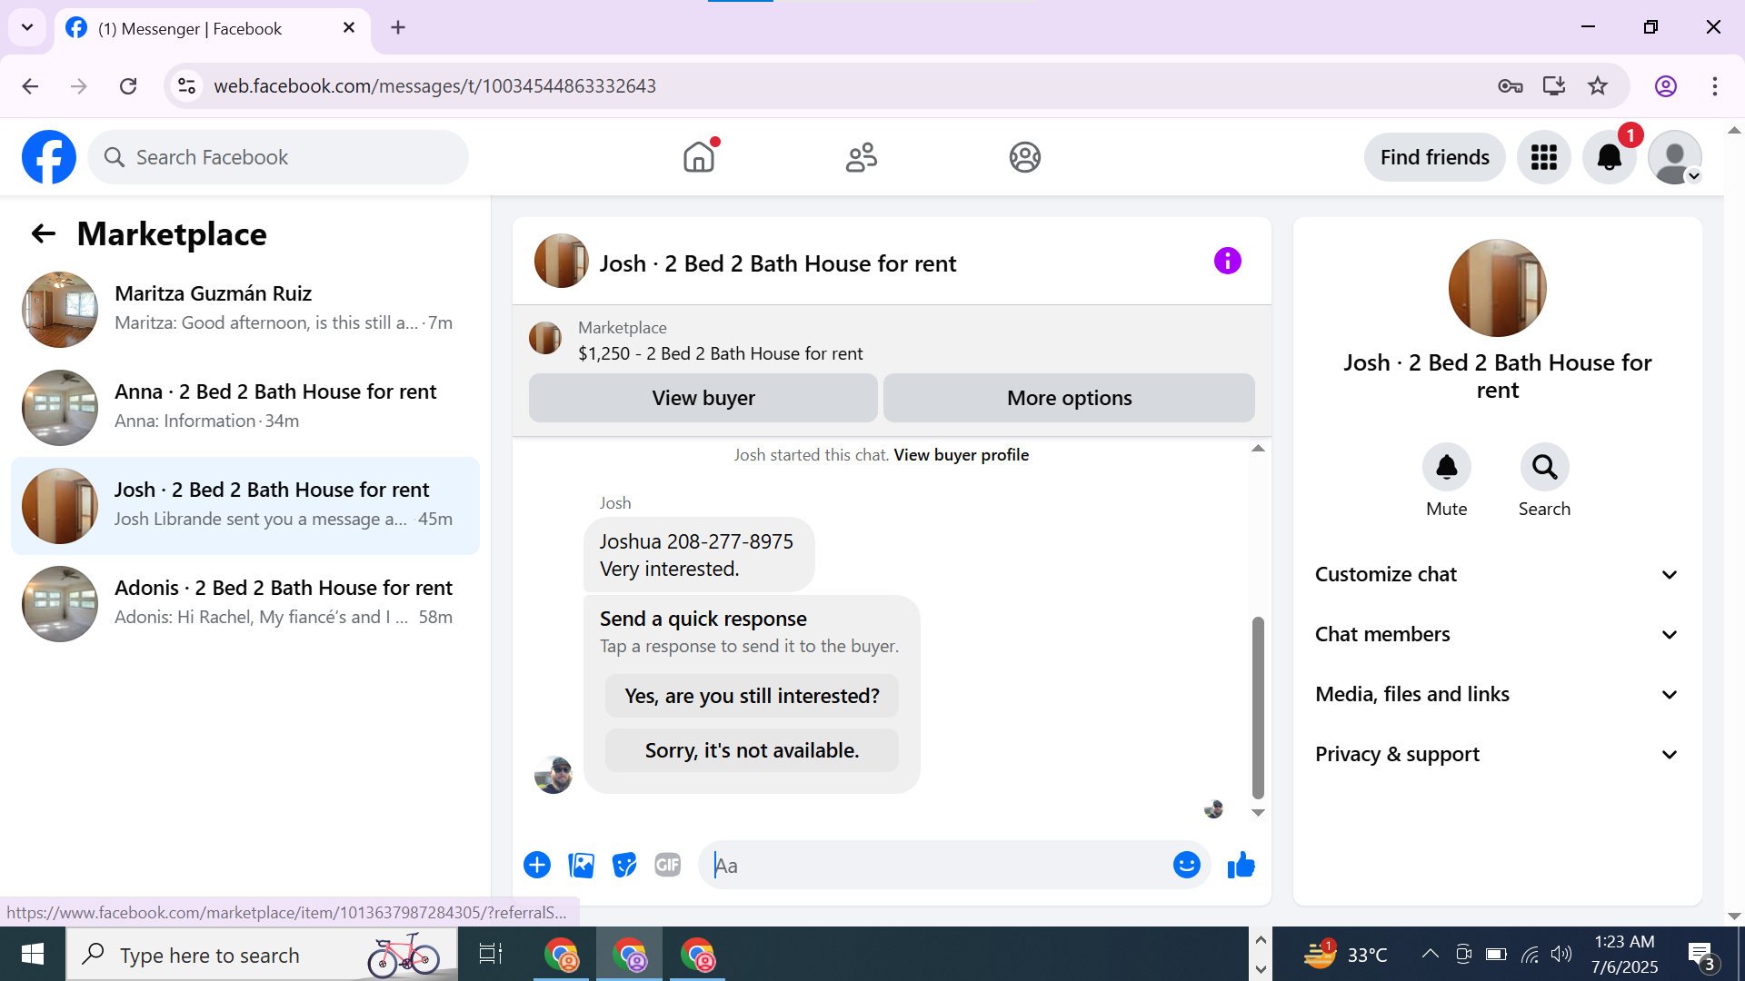
Task: Open more actions plus icon
Action: 537,865
